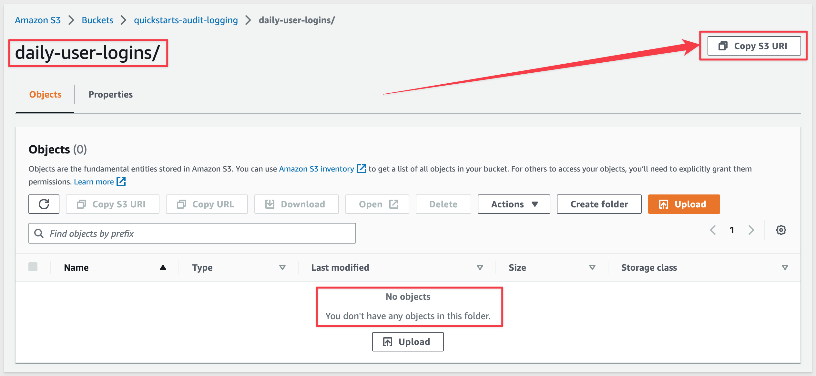The height and width of the screenshot is (376, 816).
Task: Click the Copy URL button
Action: [207, 204]
